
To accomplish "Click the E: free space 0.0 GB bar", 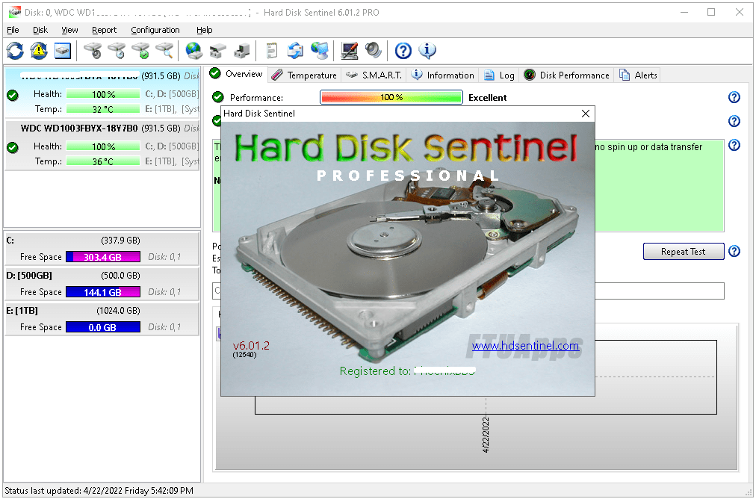I will pyautogui.click(x=102, y=327).
